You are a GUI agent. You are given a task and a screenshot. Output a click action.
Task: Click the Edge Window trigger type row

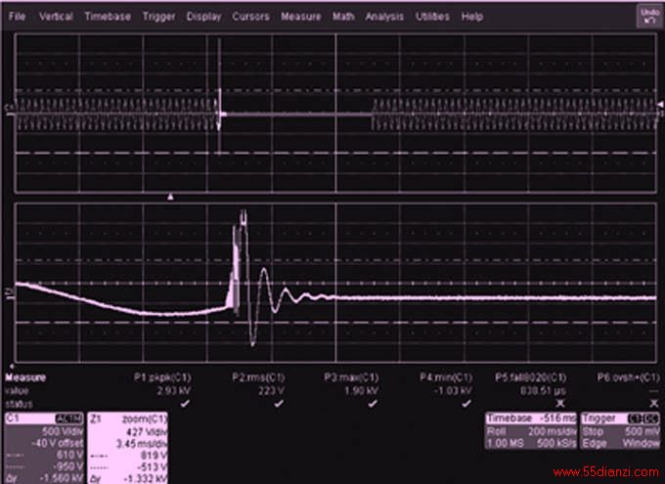pyautogui.click(x=620, y=443)
